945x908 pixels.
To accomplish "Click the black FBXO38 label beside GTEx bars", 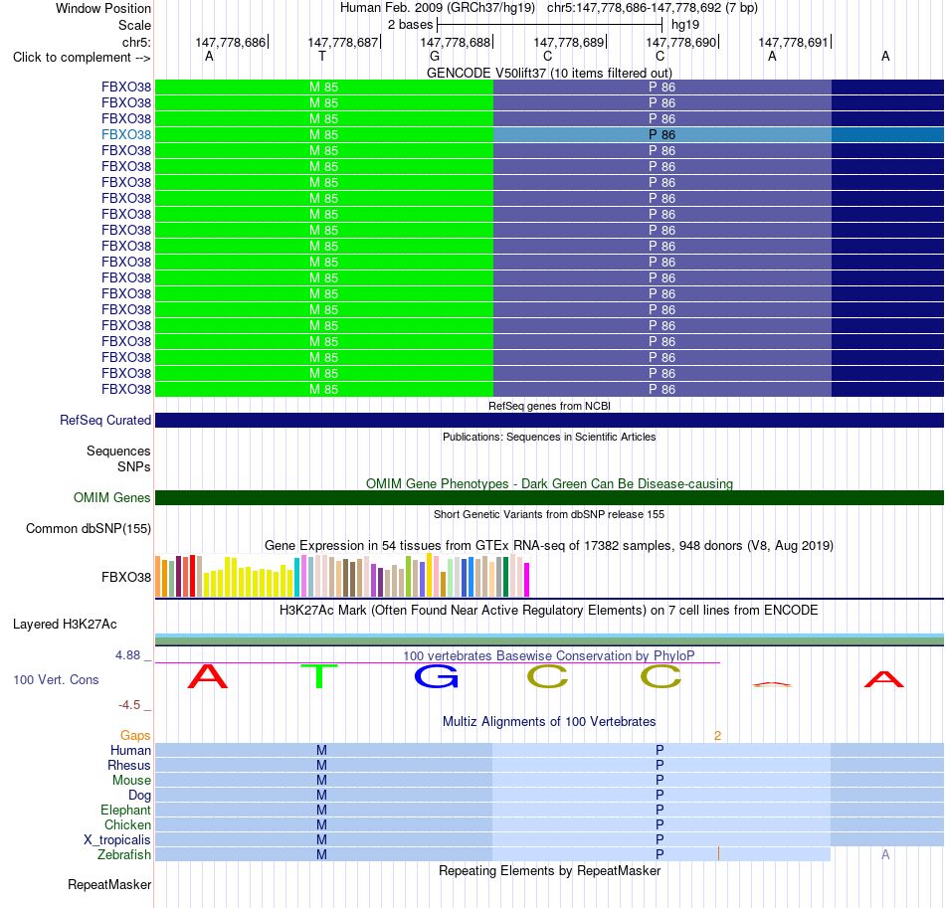I will click(x=126, y=577).
